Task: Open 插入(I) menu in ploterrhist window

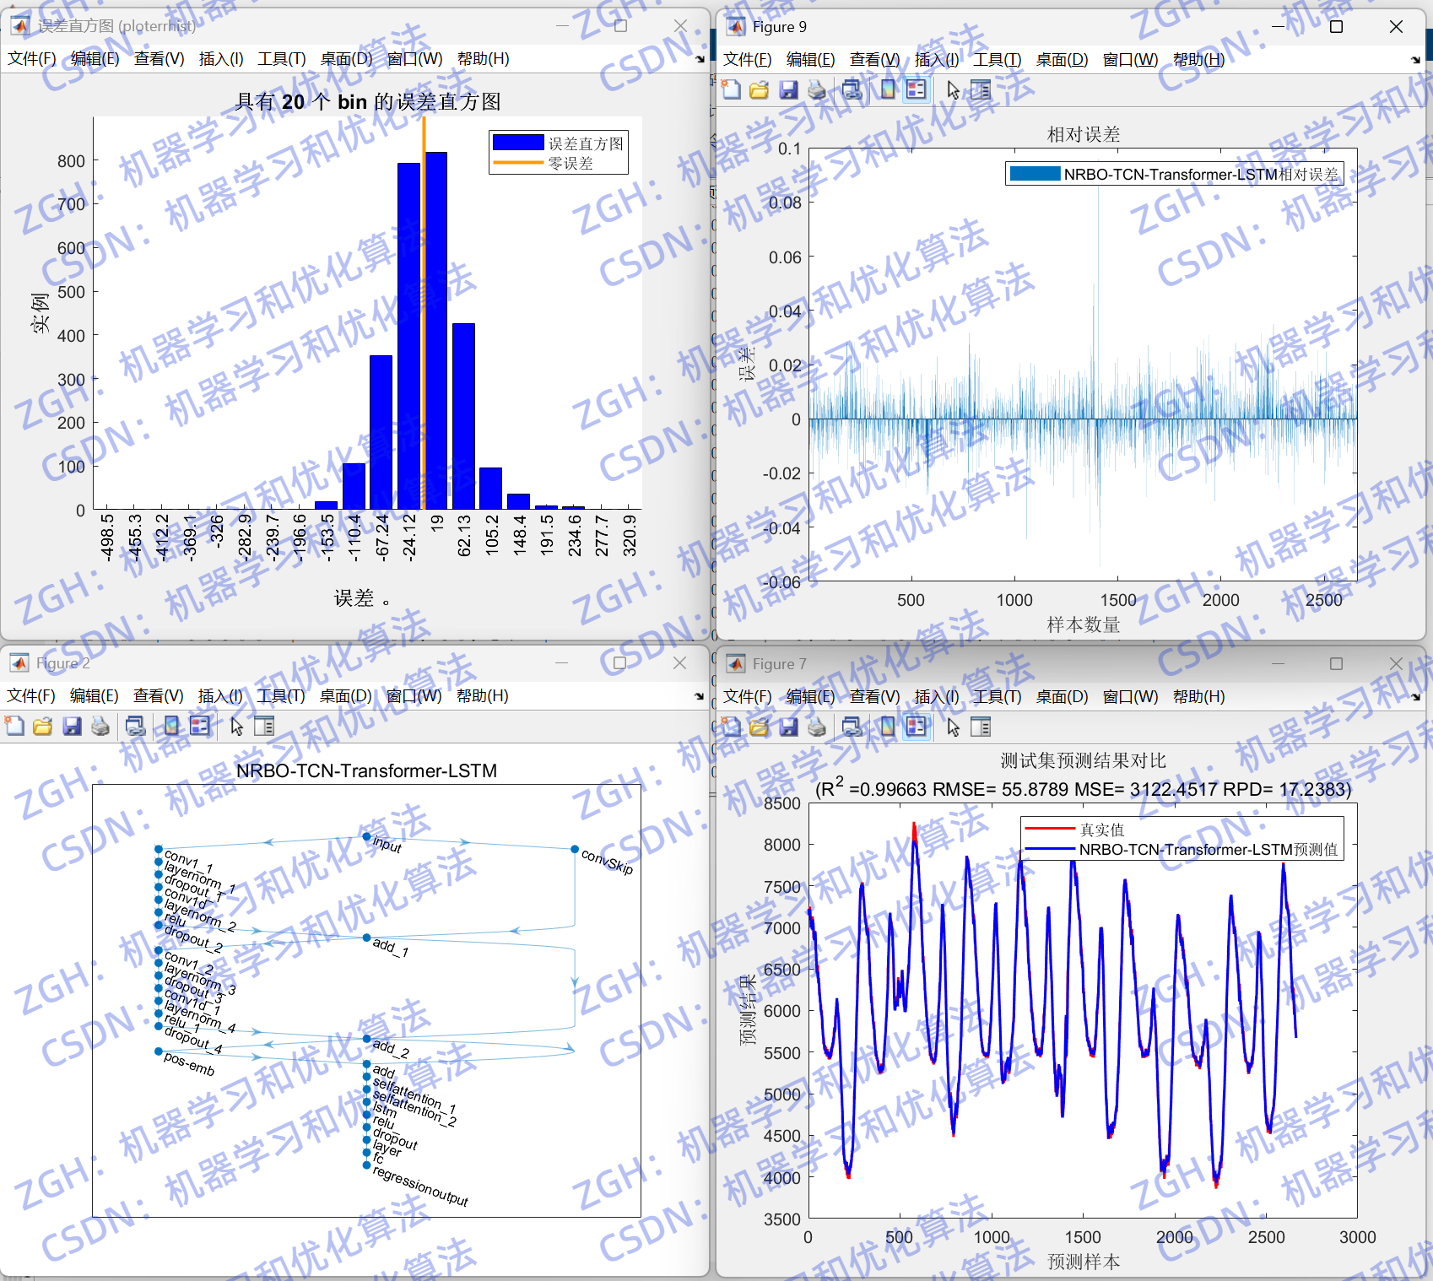Action: coord(221,58)
